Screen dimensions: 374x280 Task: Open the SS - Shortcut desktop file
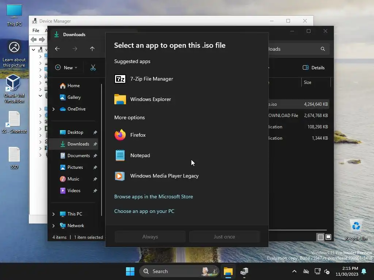14,122
